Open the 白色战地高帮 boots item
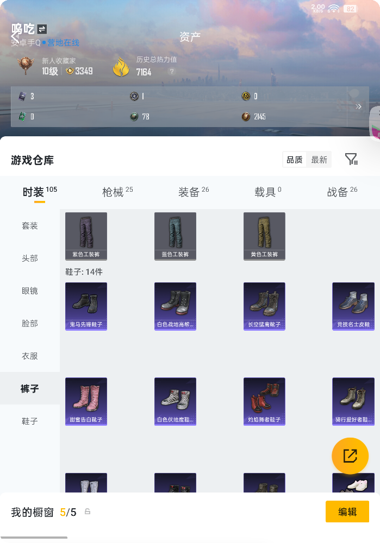 (175, 306)
